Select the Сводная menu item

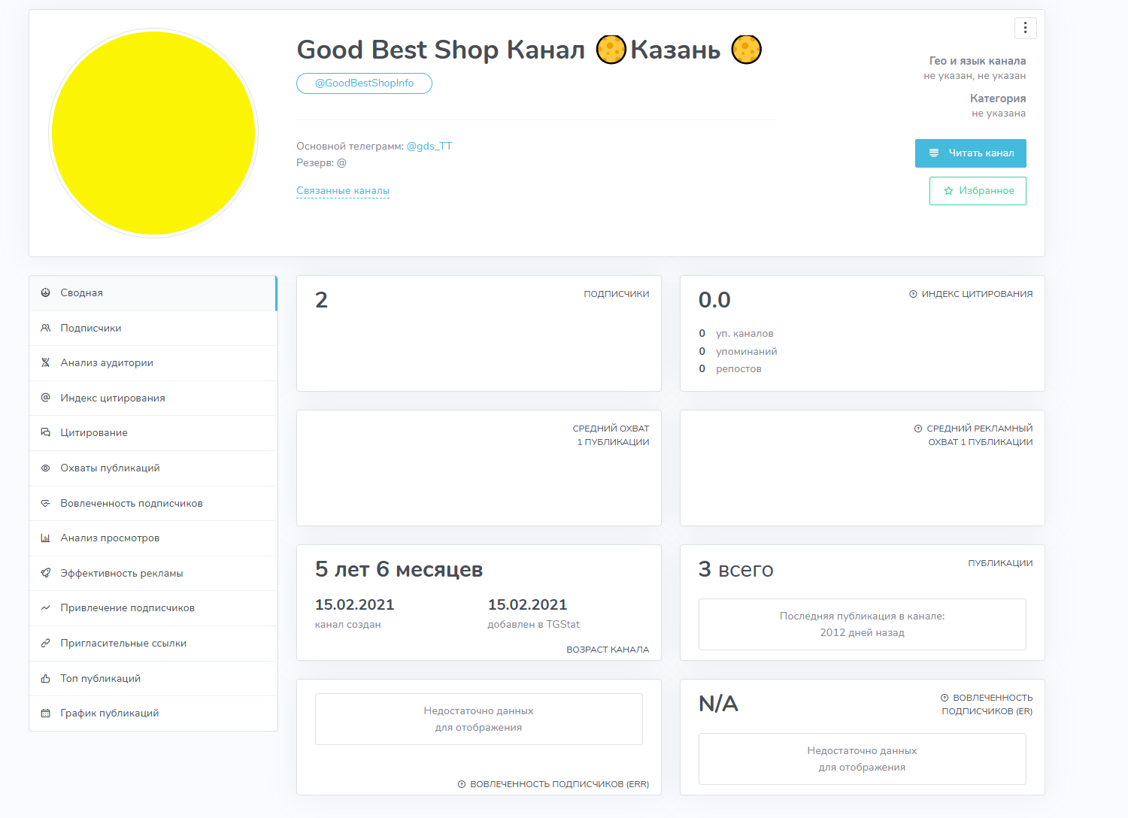[153, 293]
